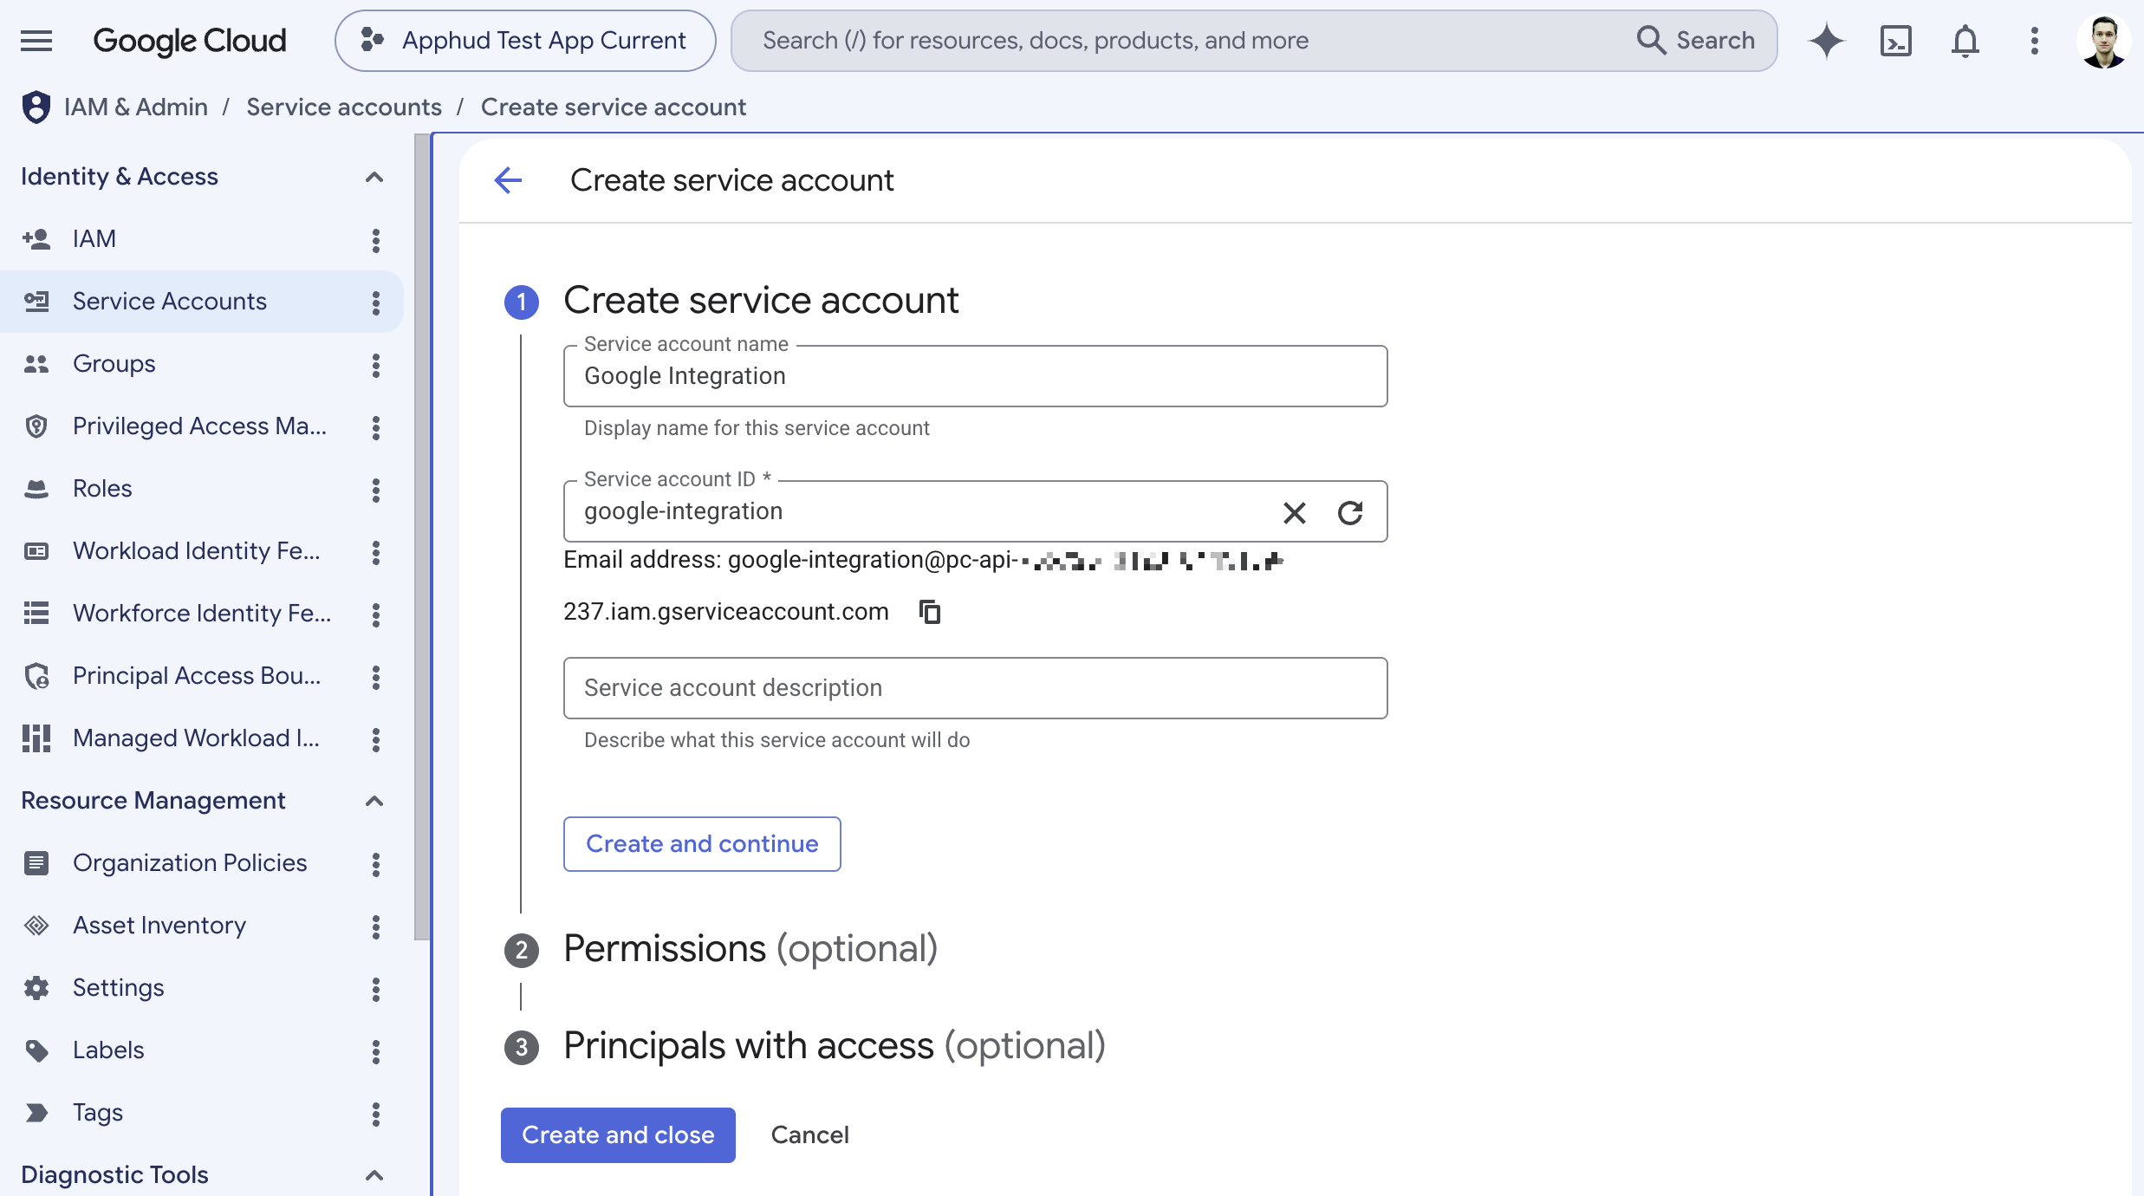Collapse the Resource Management section
2144x1196 pixels.
374,801
